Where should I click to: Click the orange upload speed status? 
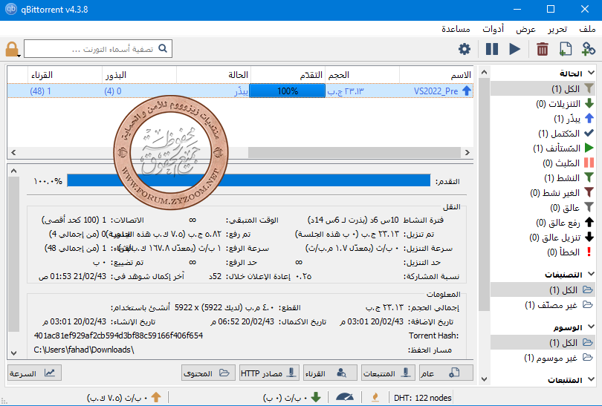click(x=124, y=398)
